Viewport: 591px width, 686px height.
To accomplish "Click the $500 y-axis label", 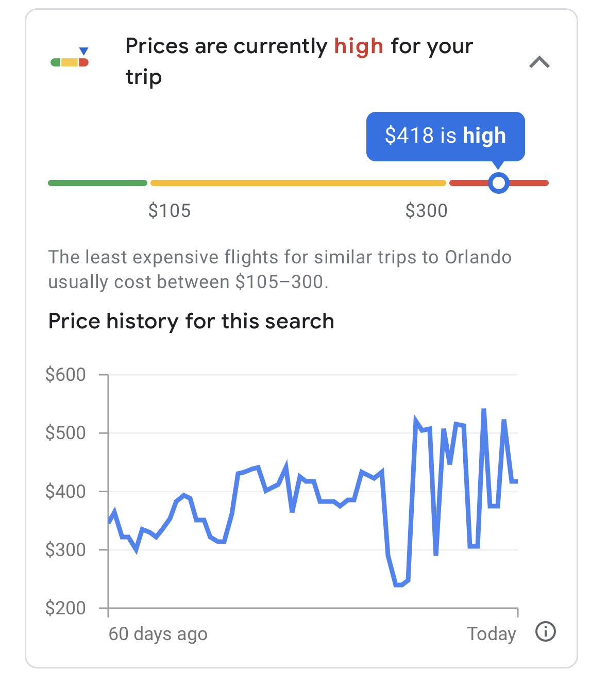I will pos(65,433).
